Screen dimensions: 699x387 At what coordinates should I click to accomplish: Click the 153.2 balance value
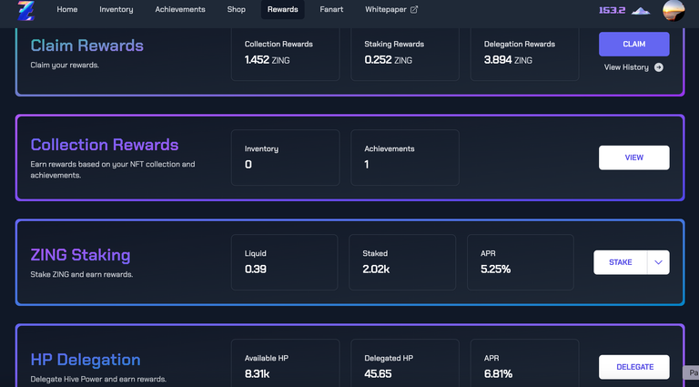(612, 10)
